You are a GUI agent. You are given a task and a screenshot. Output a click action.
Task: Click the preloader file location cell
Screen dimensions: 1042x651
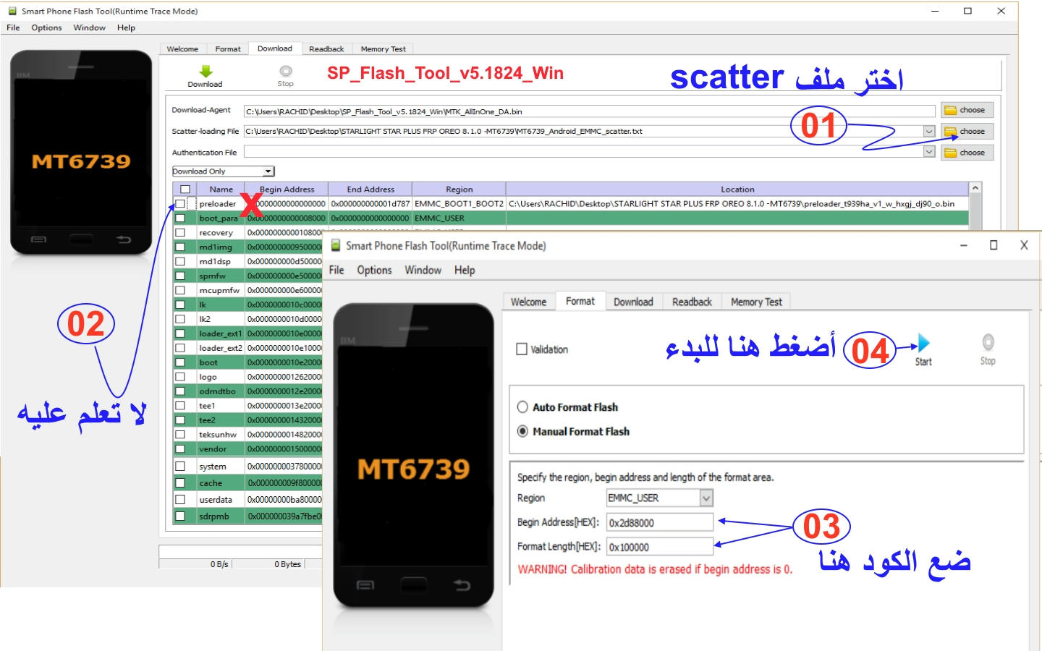click(x=737, y=204)
